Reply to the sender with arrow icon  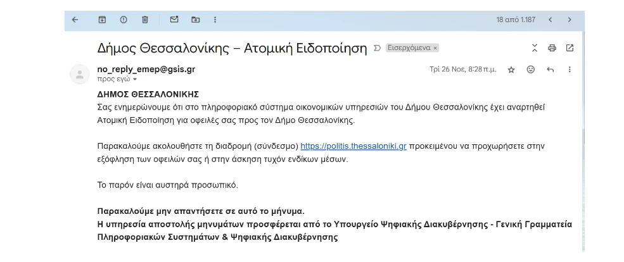(550, 69)
